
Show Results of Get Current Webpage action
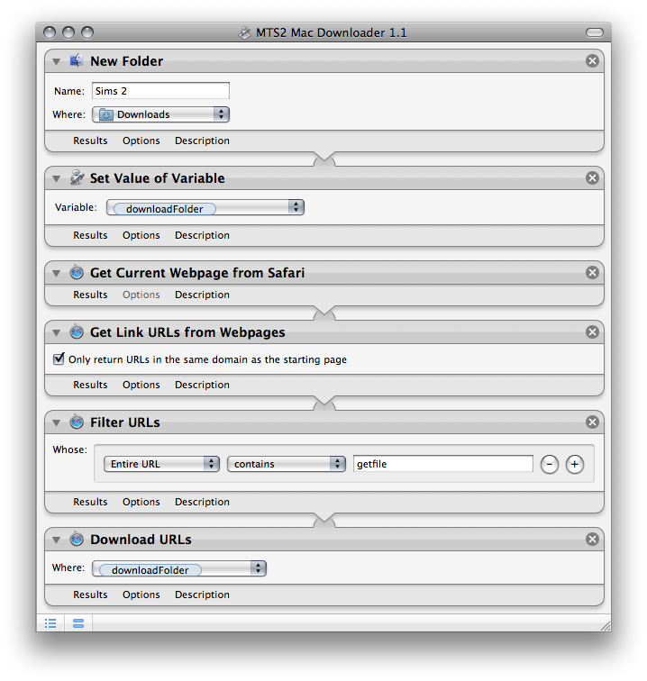tap(90, 295)
